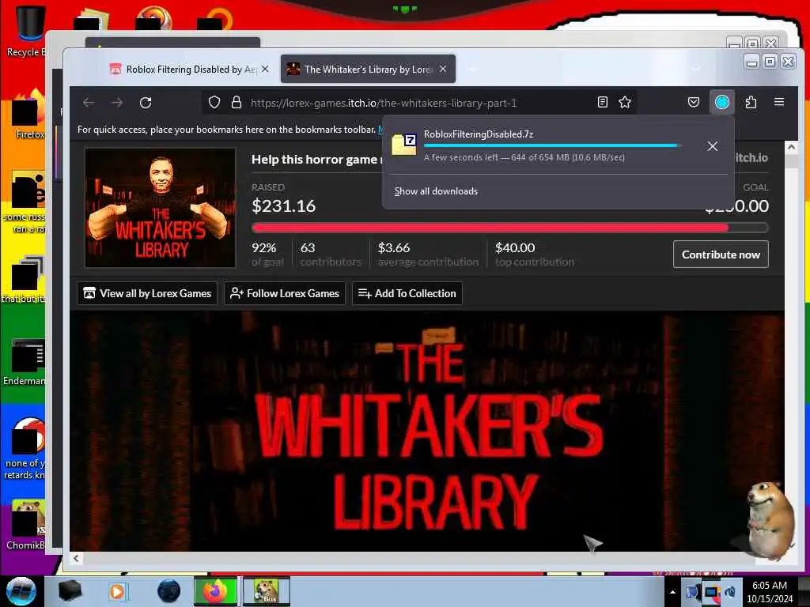Cancel the RobloxFilteringDisabled.7z download

[x=713, y=146]
